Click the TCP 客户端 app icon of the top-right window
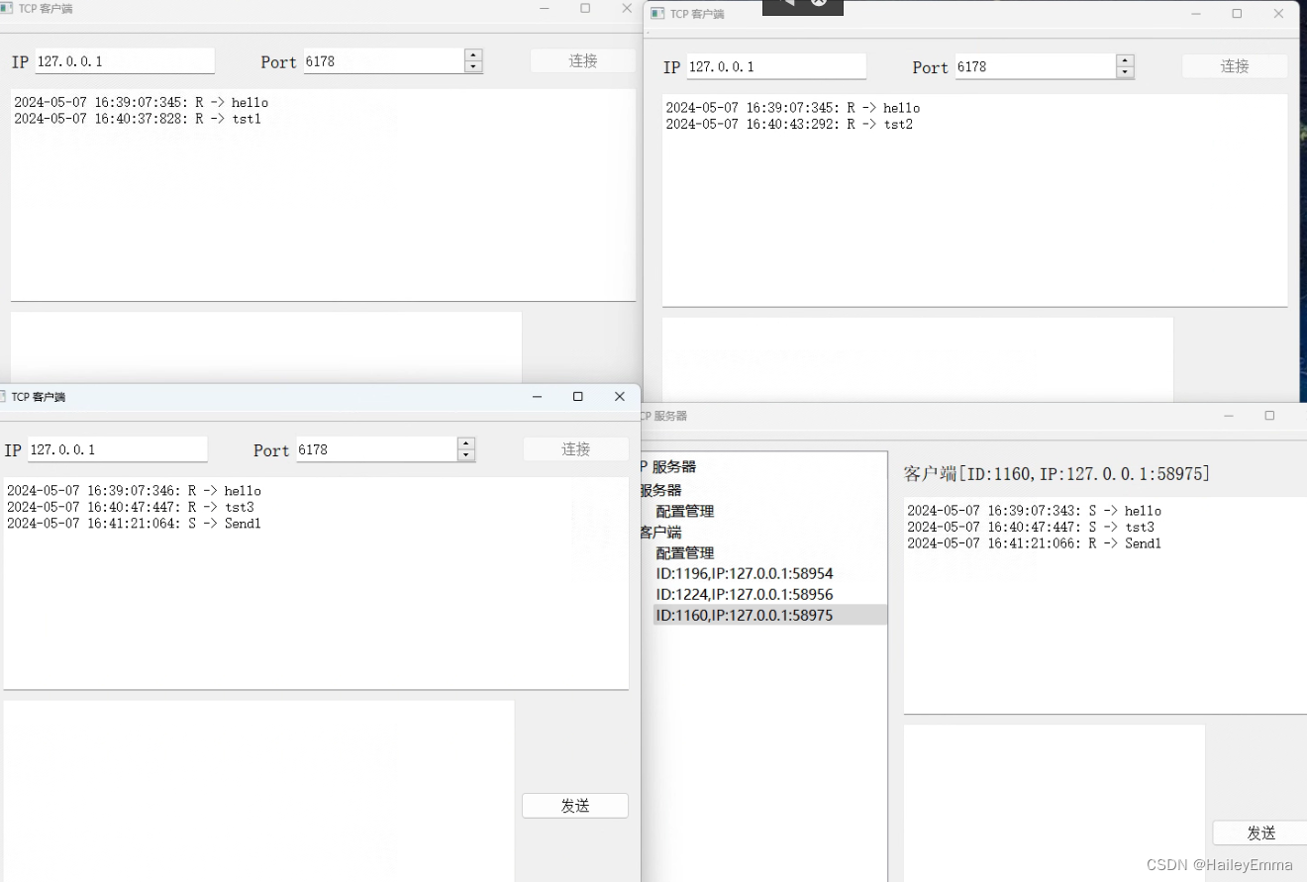 [658, 14]
